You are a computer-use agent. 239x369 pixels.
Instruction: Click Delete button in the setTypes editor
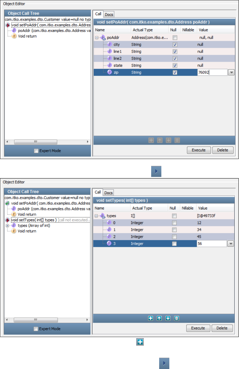tap(222, 328)
